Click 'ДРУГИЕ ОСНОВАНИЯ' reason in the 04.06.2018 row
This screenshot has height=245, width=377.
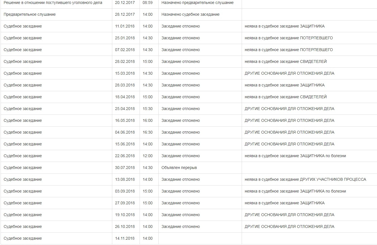[x=290, y=132]
